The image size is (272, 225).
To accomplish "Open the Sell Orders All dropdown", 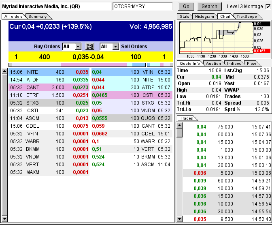I will click(109, 47).
